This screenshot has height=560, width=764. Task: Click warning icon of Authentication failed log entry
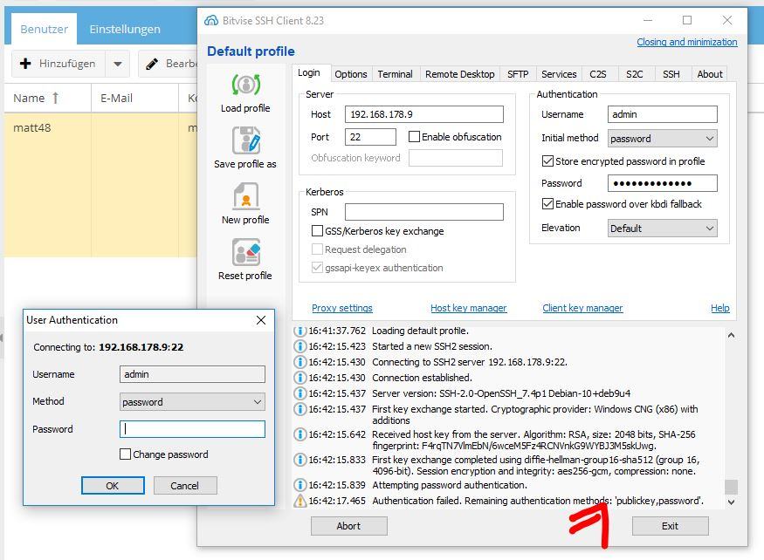tap(299, 500)
